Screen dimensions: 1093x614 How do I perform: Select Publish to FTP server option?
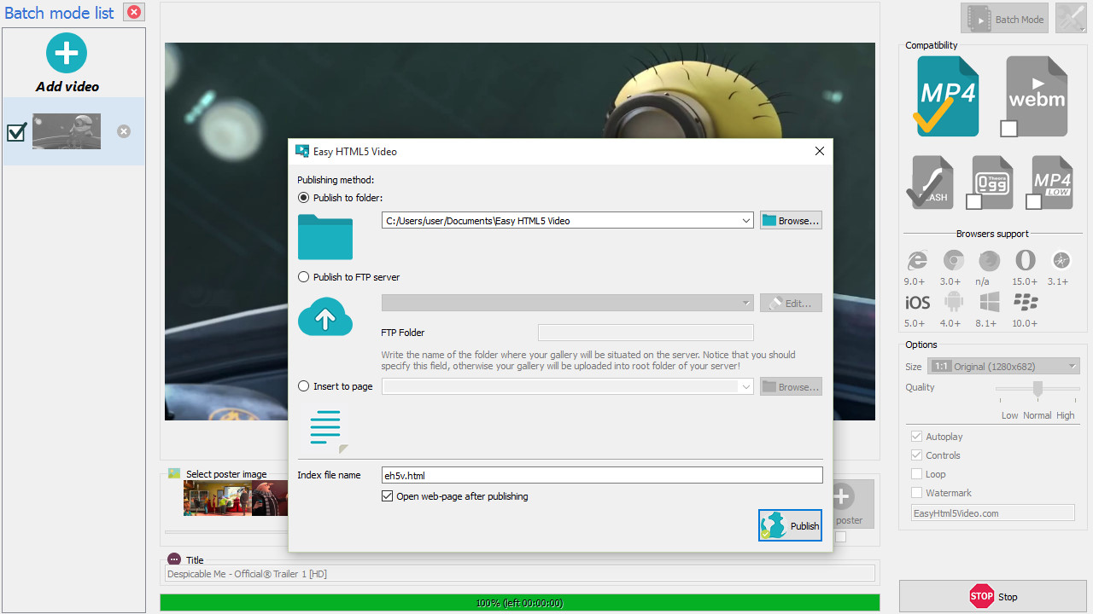[304, 277]
